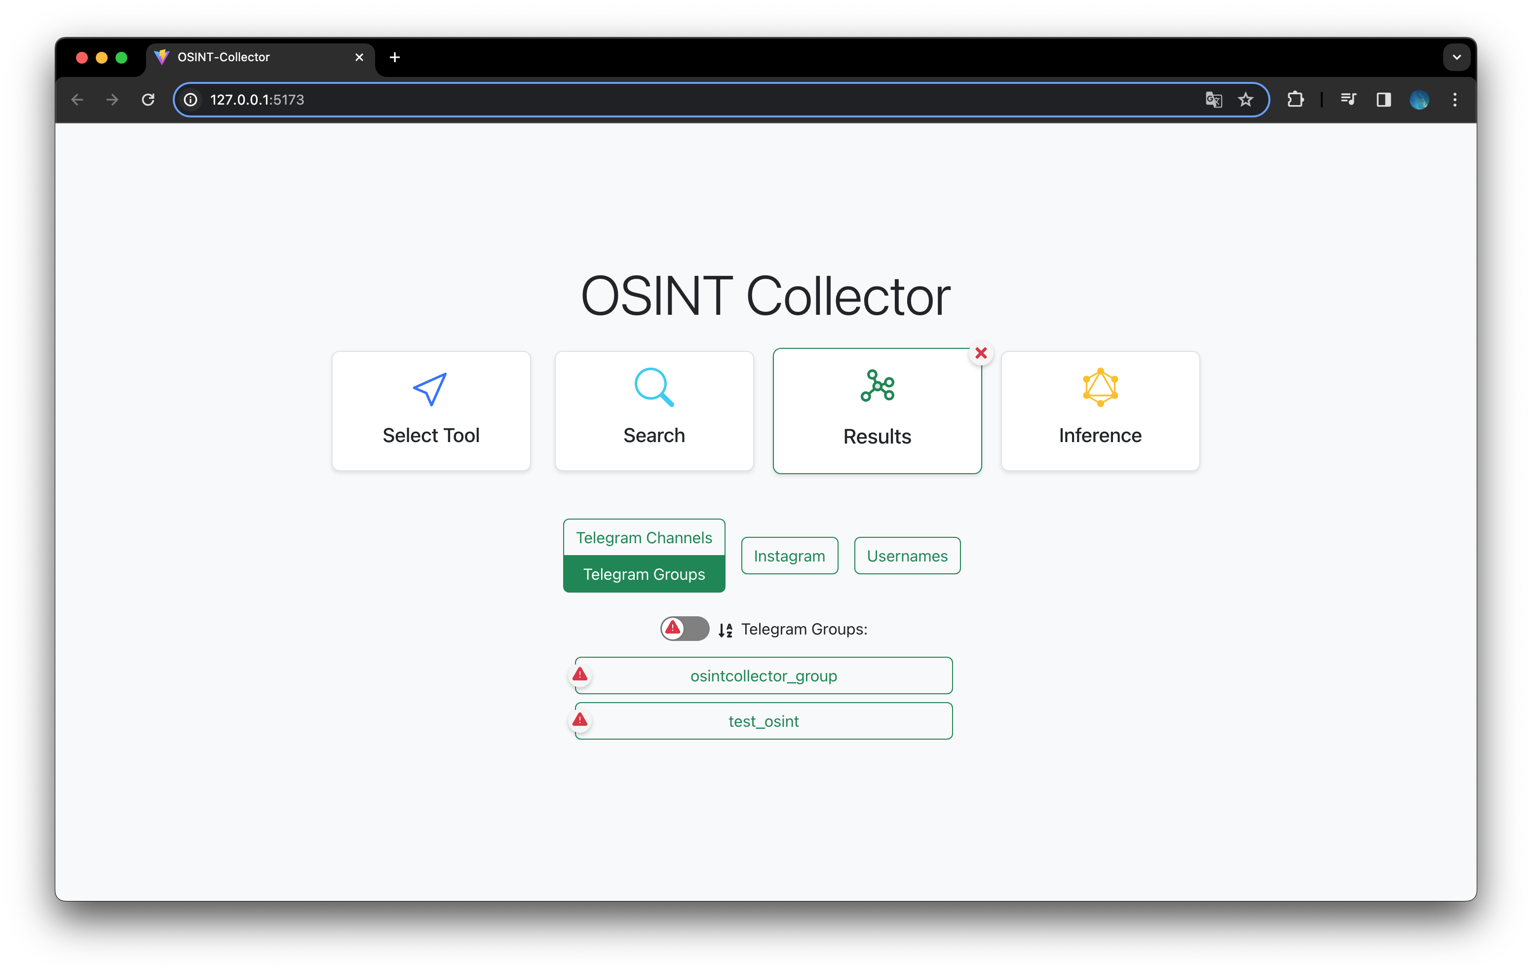View site information icon in address bar
The height and width of the screenshot is (974, 1532).
click(x=191, y=100)
